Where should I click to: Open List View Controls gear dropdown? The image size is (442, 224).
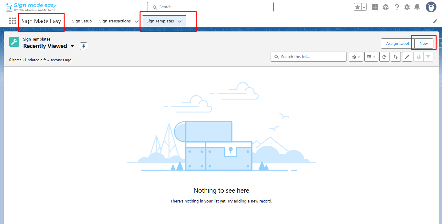click(x=356, y=57)
